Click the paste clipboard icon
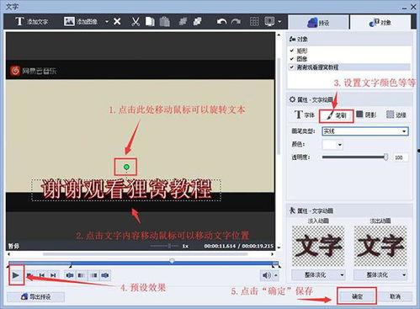The height and width of the screenshot is (309, 420). (165, 22)
